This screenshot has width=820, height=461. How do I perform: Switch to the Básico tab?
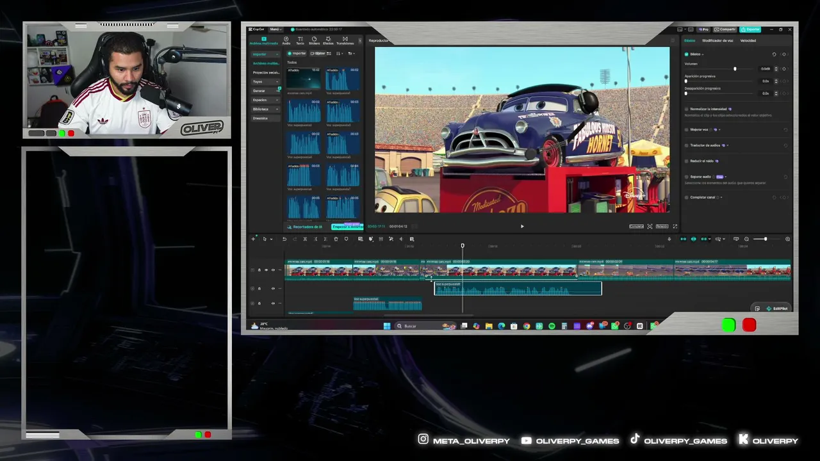pyautogui.click(x=689, y=40)
